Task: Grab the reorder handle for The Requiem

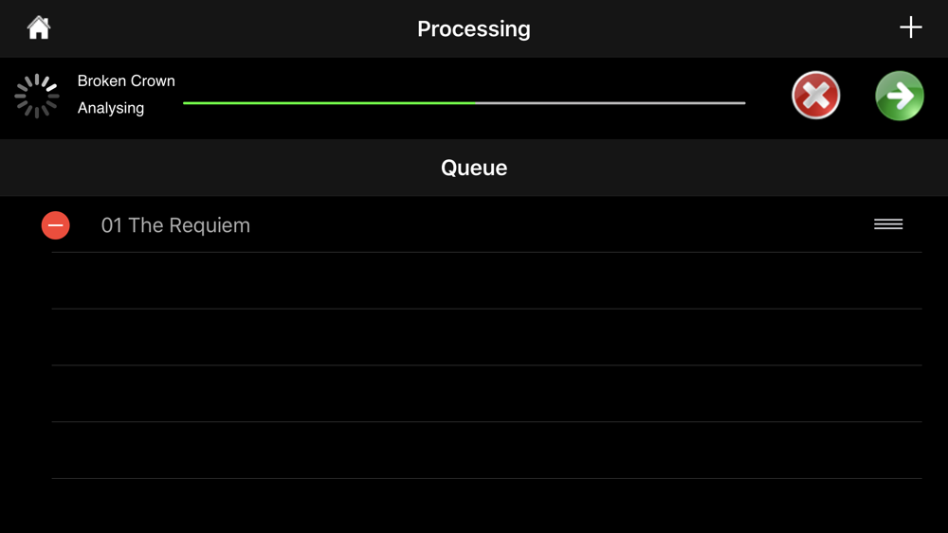Action: (888, 224)
